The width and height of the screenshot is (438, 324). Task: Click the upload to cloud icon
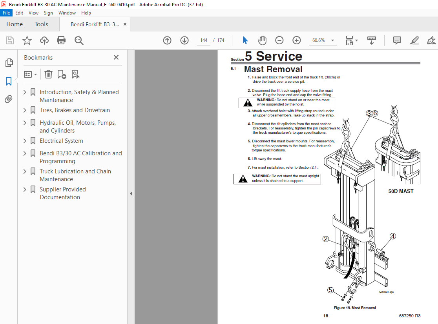point(44,40)
